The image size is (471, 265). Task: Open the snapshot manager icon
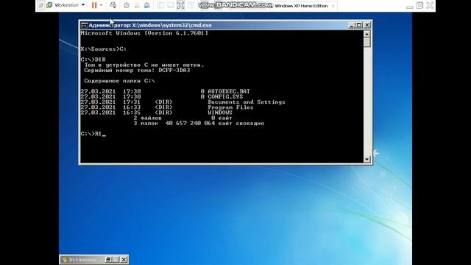[x=147, y=5]
